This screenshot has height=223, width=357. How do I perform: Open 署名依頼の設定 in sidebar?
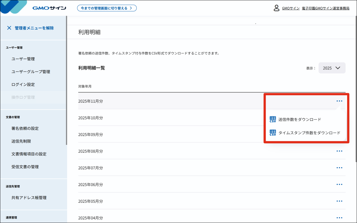25,128
